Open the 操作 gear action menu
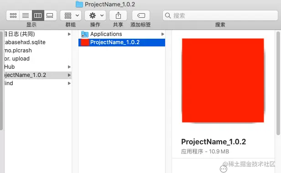The height and width of the screenshot is (173, 281). pyautogui.click(x=95, y=15)
